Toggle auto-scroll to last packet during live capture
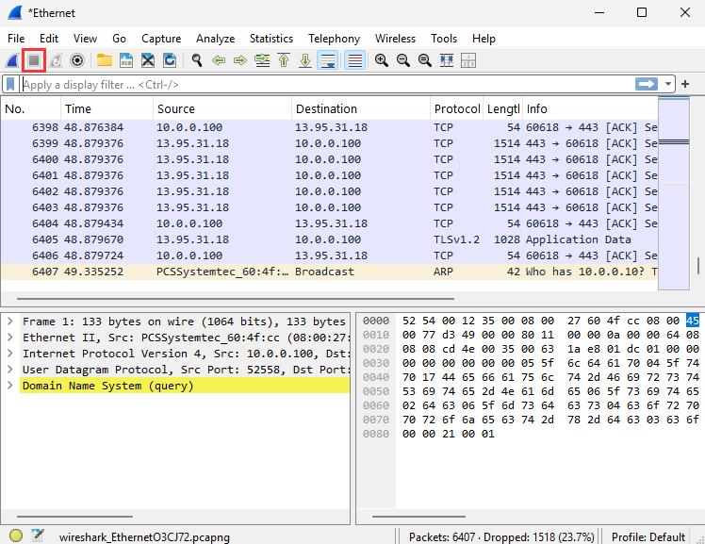This screenshot has height=544, width=705. (328, 60)
